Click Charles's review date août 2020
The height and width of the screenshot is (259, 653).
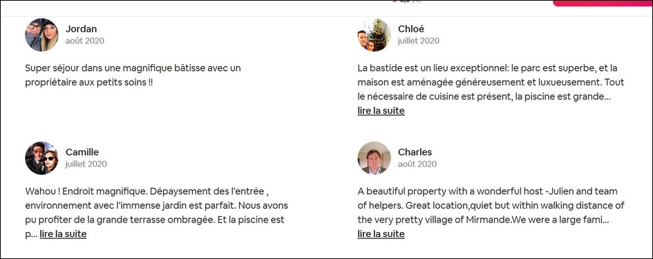pos(417,164)
